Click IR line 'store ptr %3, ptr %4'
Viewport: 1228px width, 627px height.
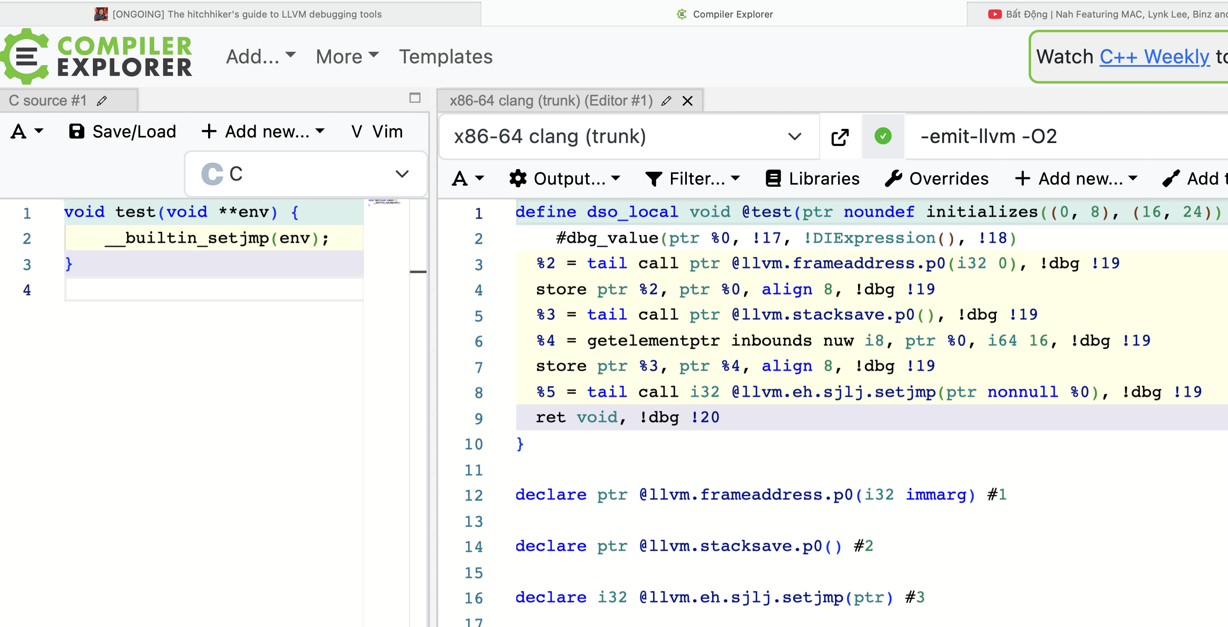coord(735,366)
